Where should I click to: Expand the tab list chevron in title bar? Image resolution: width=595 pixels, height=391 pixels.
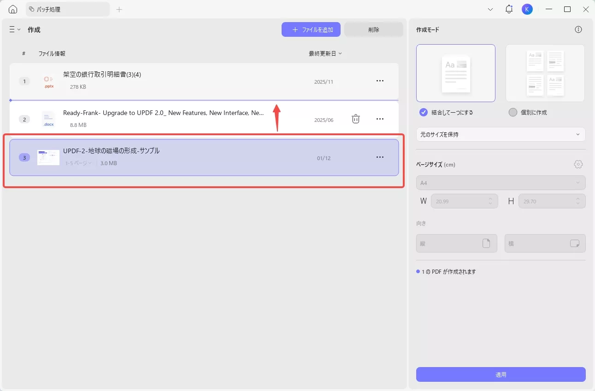click(x=490, y=9)
